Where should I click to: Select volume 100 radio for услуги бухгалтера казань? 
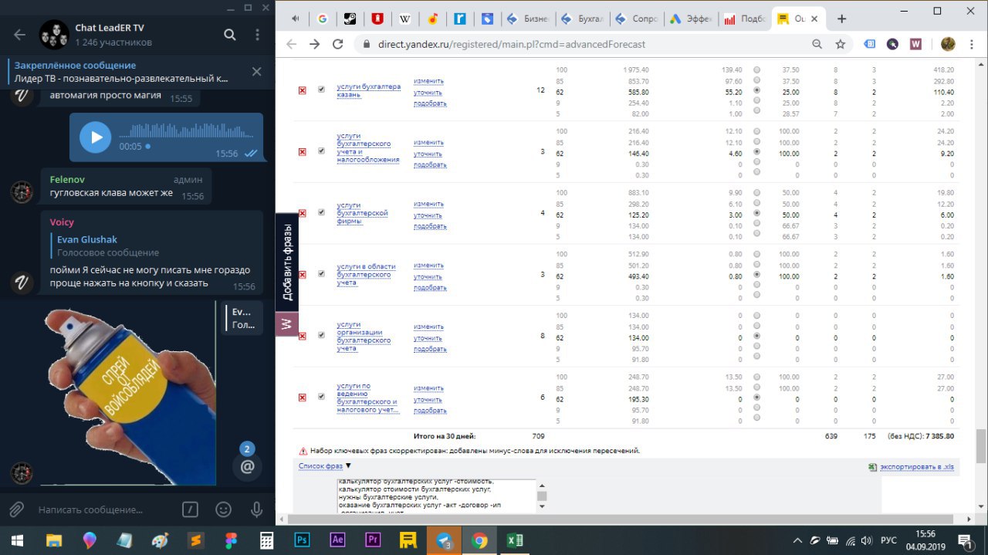pos(756,69)
